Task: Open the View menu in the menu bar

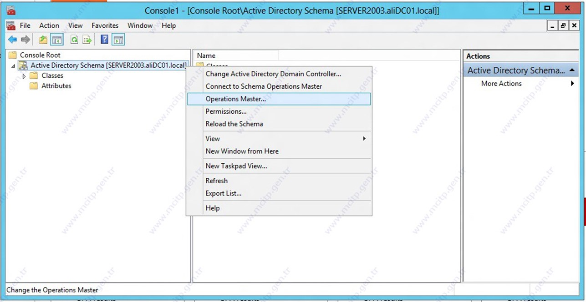Action: point(76,25)
